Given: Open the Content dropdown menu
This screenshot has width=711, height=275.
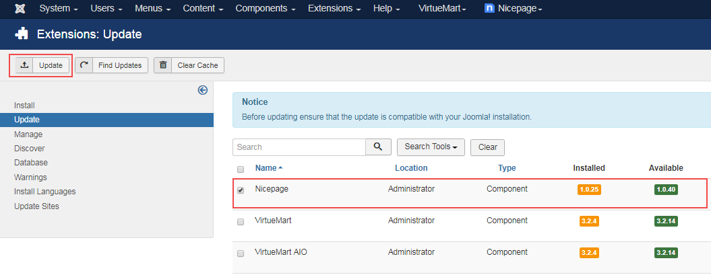Looking at the screenshot, I should pos(204,9).
